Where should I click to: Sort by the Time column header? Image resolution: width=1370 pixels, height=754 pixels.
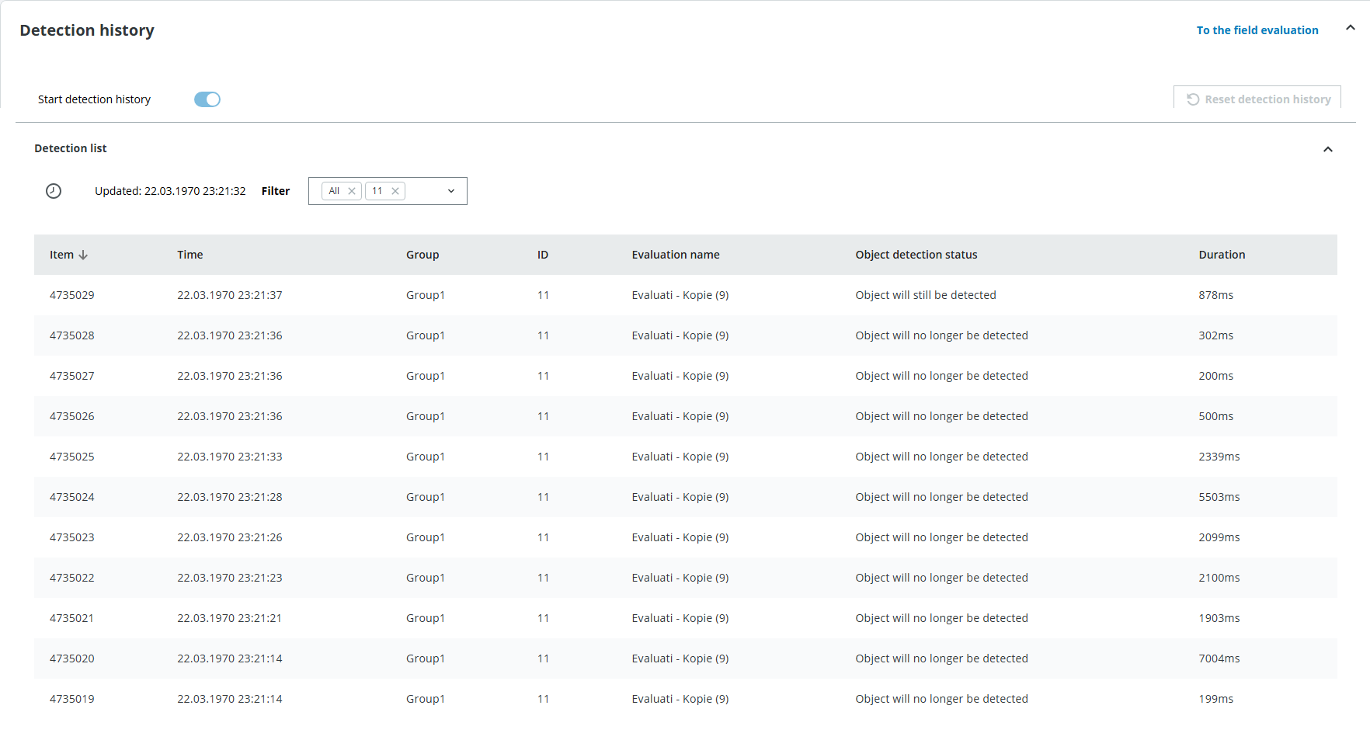point(190,255)
